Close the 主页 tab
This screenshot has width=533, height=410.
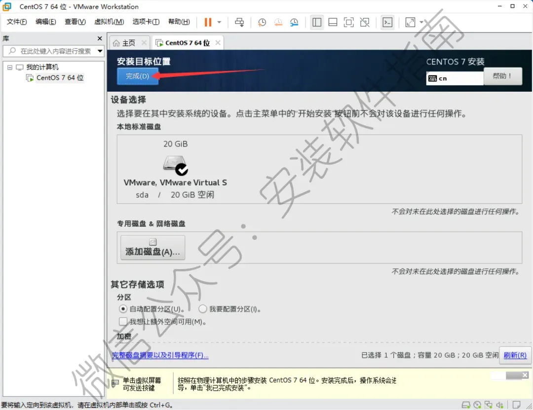(144, 43)
